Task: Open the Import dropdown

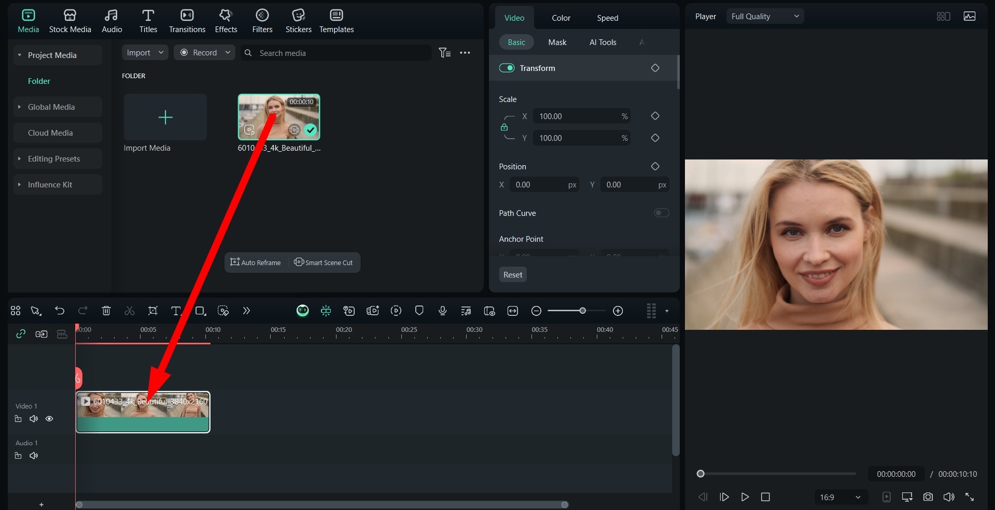Action: 145,52
